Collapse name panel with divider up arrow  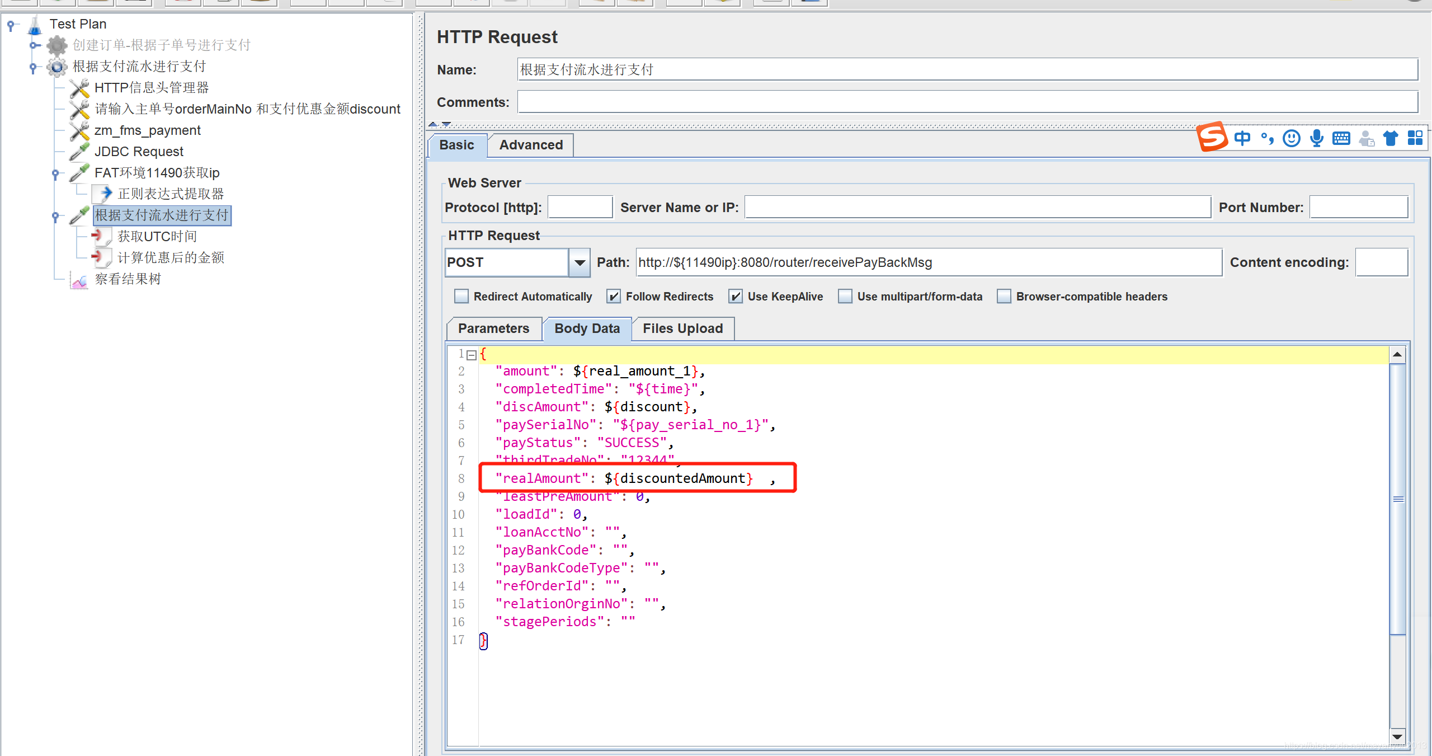click(x=433, y=124)
